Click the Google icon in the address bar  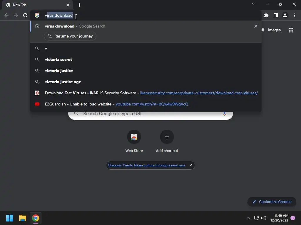pyautogui.click(x=37, y=15)
